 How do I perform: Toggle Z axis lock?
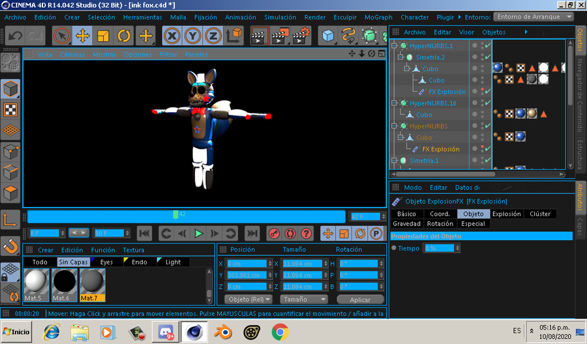coord(213,36)
